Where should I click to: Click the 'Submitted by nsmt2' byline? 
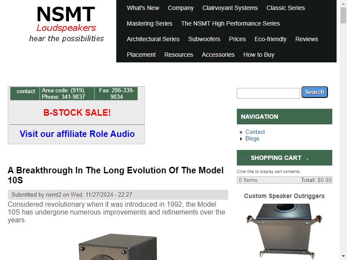pyautogui.click(x=72, y=195)
